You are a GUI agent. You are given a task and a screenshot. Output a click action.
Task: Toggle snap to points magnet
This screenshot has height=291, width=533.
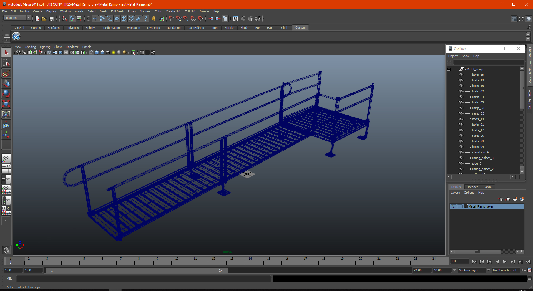coord(186,19)
